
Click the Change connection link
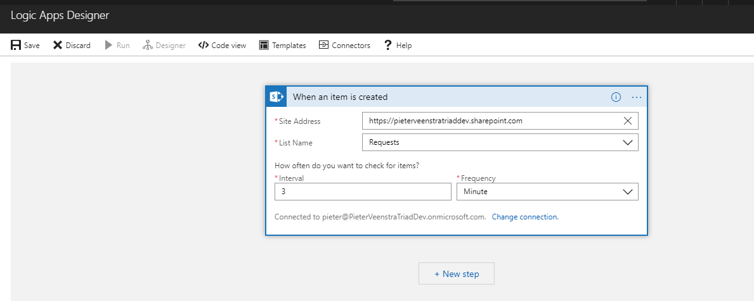525,217
